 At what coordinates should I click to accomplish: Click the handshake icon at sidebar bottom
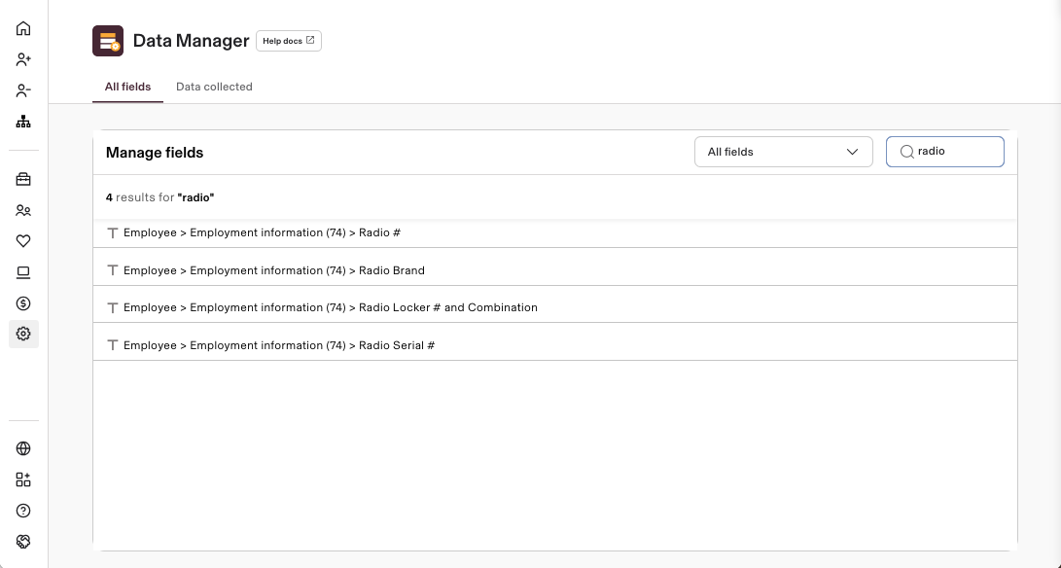click(23, 542)
